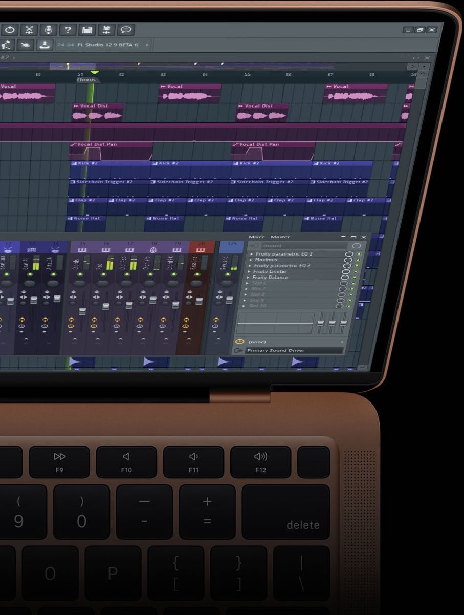Click the Mixer Master parametric EQ graph
Viewport: 464px width, 615px height.
276,323
